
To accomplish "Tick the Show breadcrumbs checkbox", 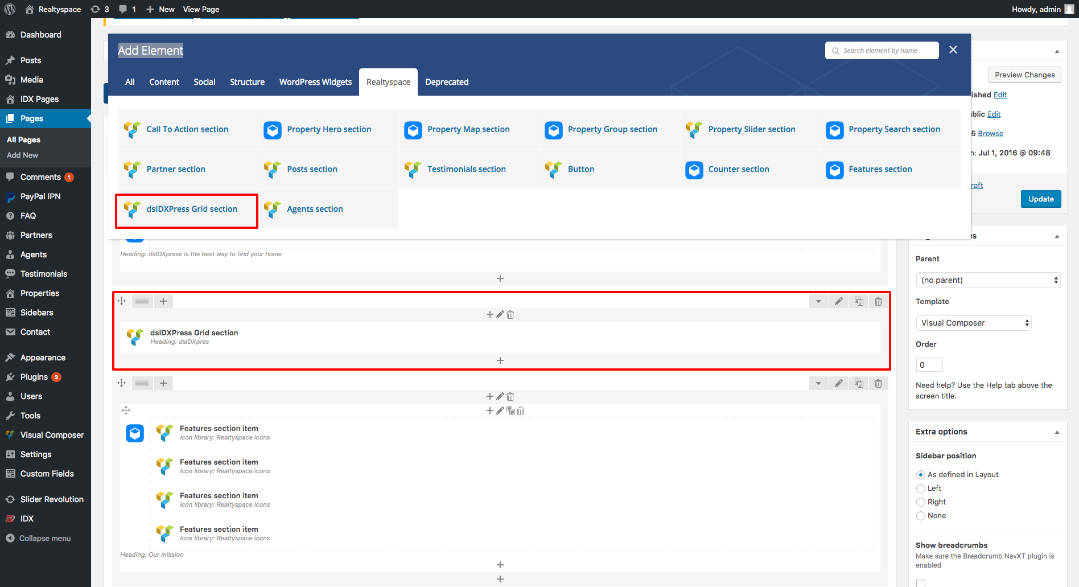I will pyautogui.click(x=921, y=583).
